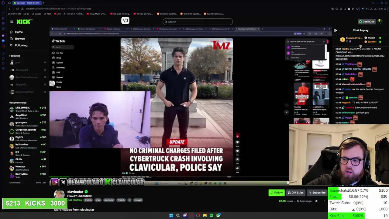Select the 'mogger' tag

click(138, 200)
